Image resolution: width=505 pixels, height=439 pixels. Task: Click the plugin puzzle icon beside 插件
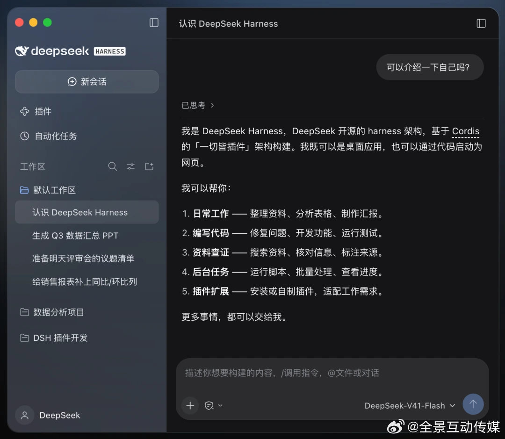click(24, 111)
